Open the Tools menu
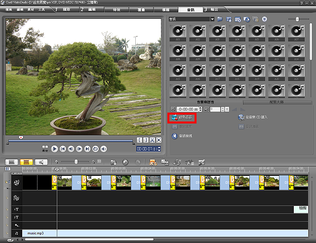 41,9
